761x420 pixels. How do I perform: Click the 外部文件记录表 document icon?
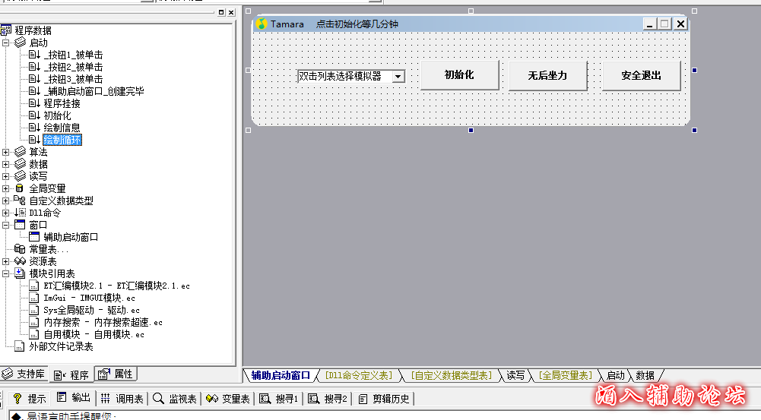20,346
